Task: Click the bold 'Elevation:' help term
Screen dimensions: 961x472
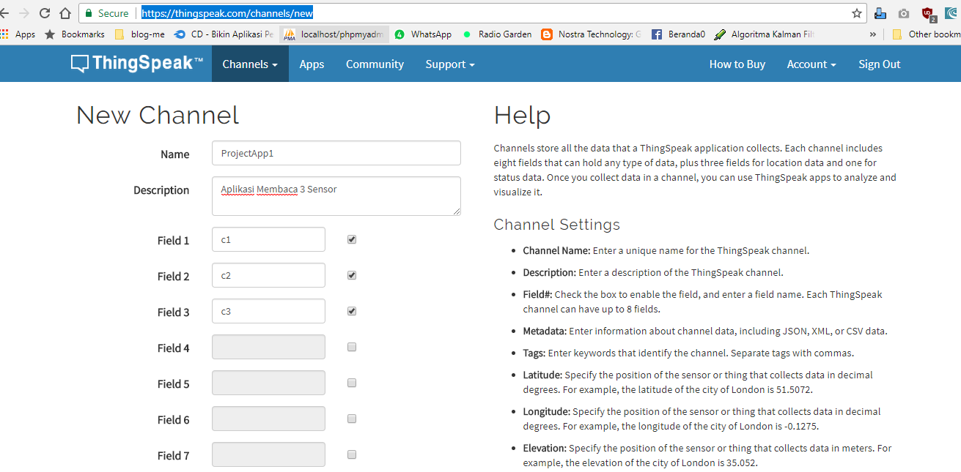Action: coord(545,448)
